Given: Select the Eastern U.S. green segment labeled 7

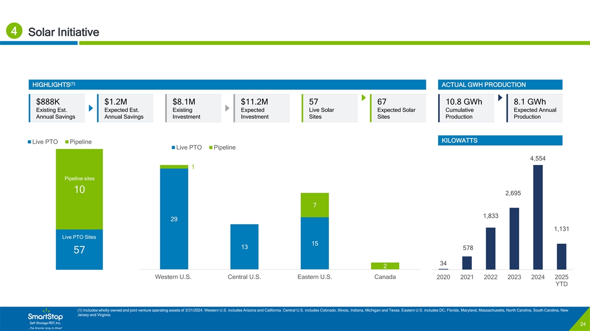Looking at the screenshot, I should pyautogui.click(x=315, y=205).
